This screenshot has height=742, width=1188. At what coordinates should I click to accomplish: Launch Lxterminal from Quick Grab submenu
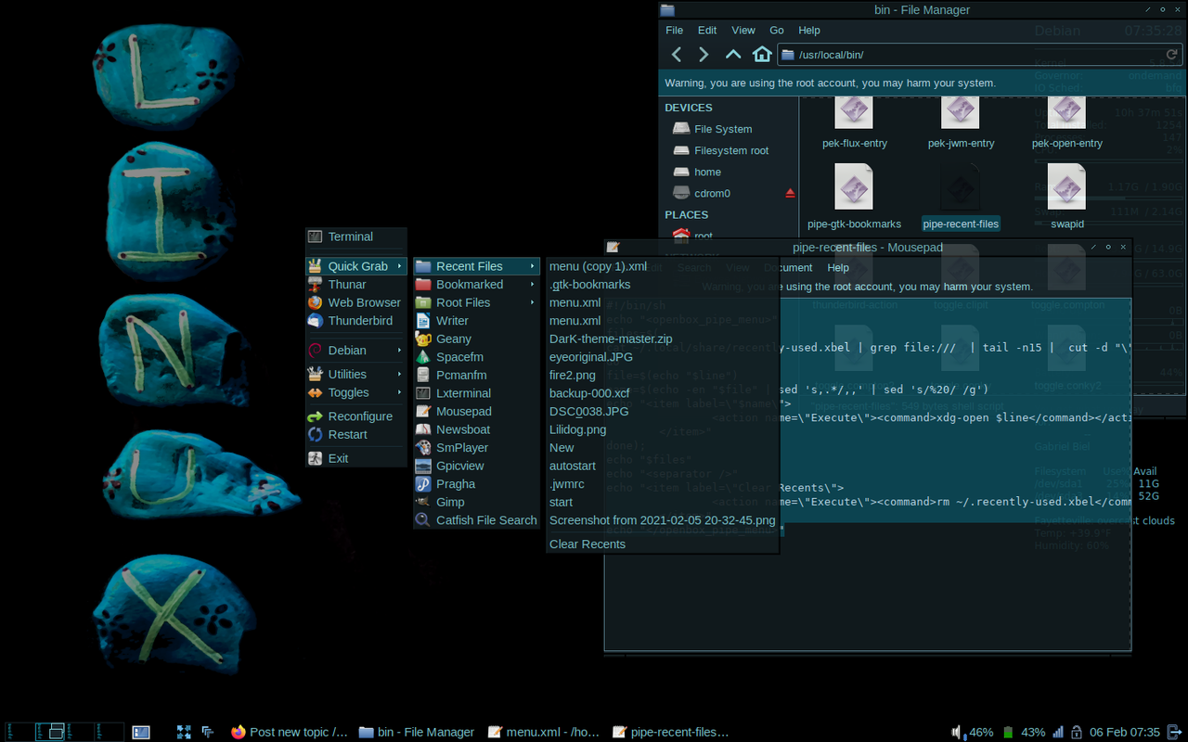[x=477, y=393]
